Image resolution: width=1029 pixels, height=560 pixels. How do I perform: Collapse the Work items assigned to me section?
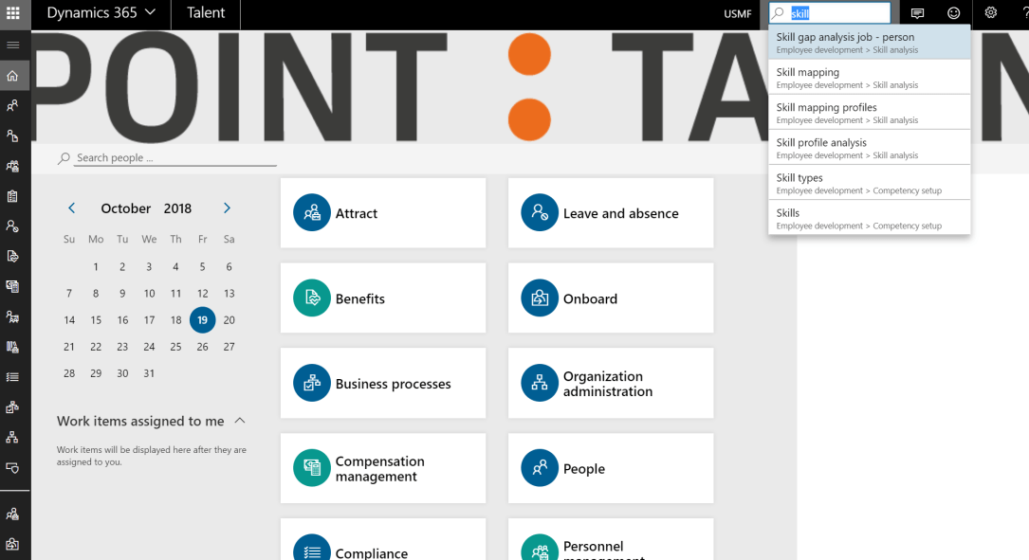240,421
